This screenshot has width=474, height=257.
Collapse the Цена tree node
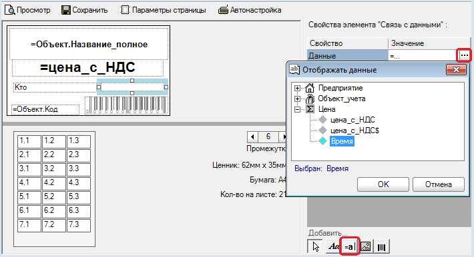point(298,109)
